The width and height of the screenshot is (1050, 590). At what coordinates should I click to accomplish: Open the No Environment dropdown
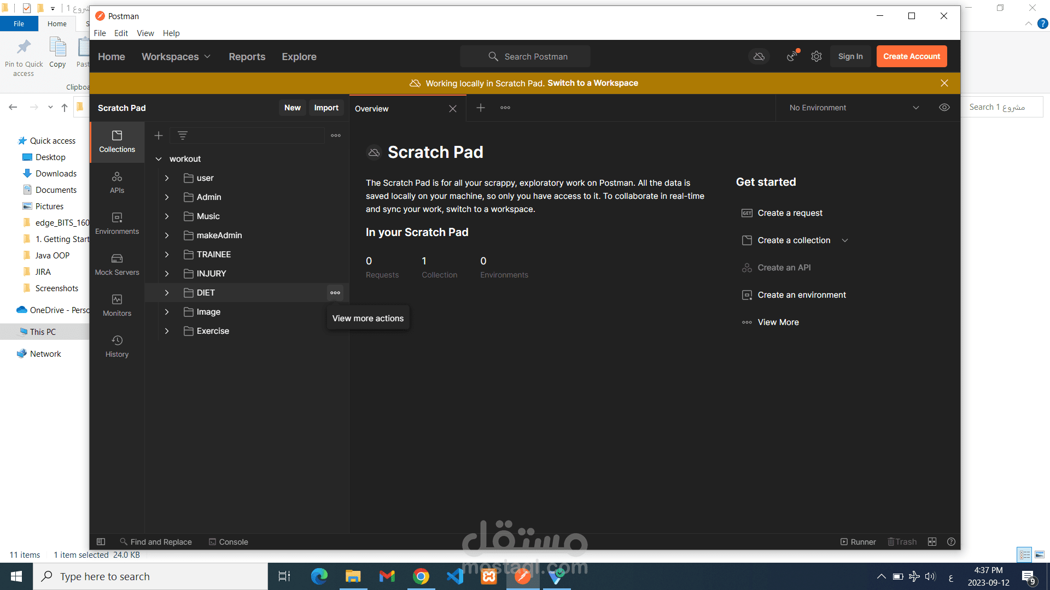click(854, 108)
